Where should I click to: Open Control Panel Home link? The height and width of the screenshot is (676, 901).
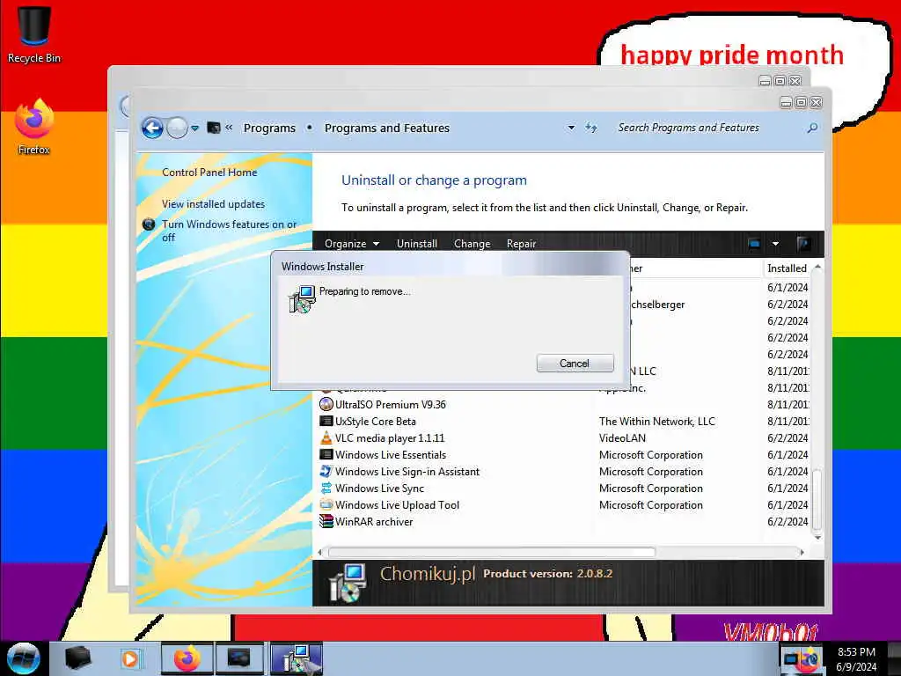(209, 172)
